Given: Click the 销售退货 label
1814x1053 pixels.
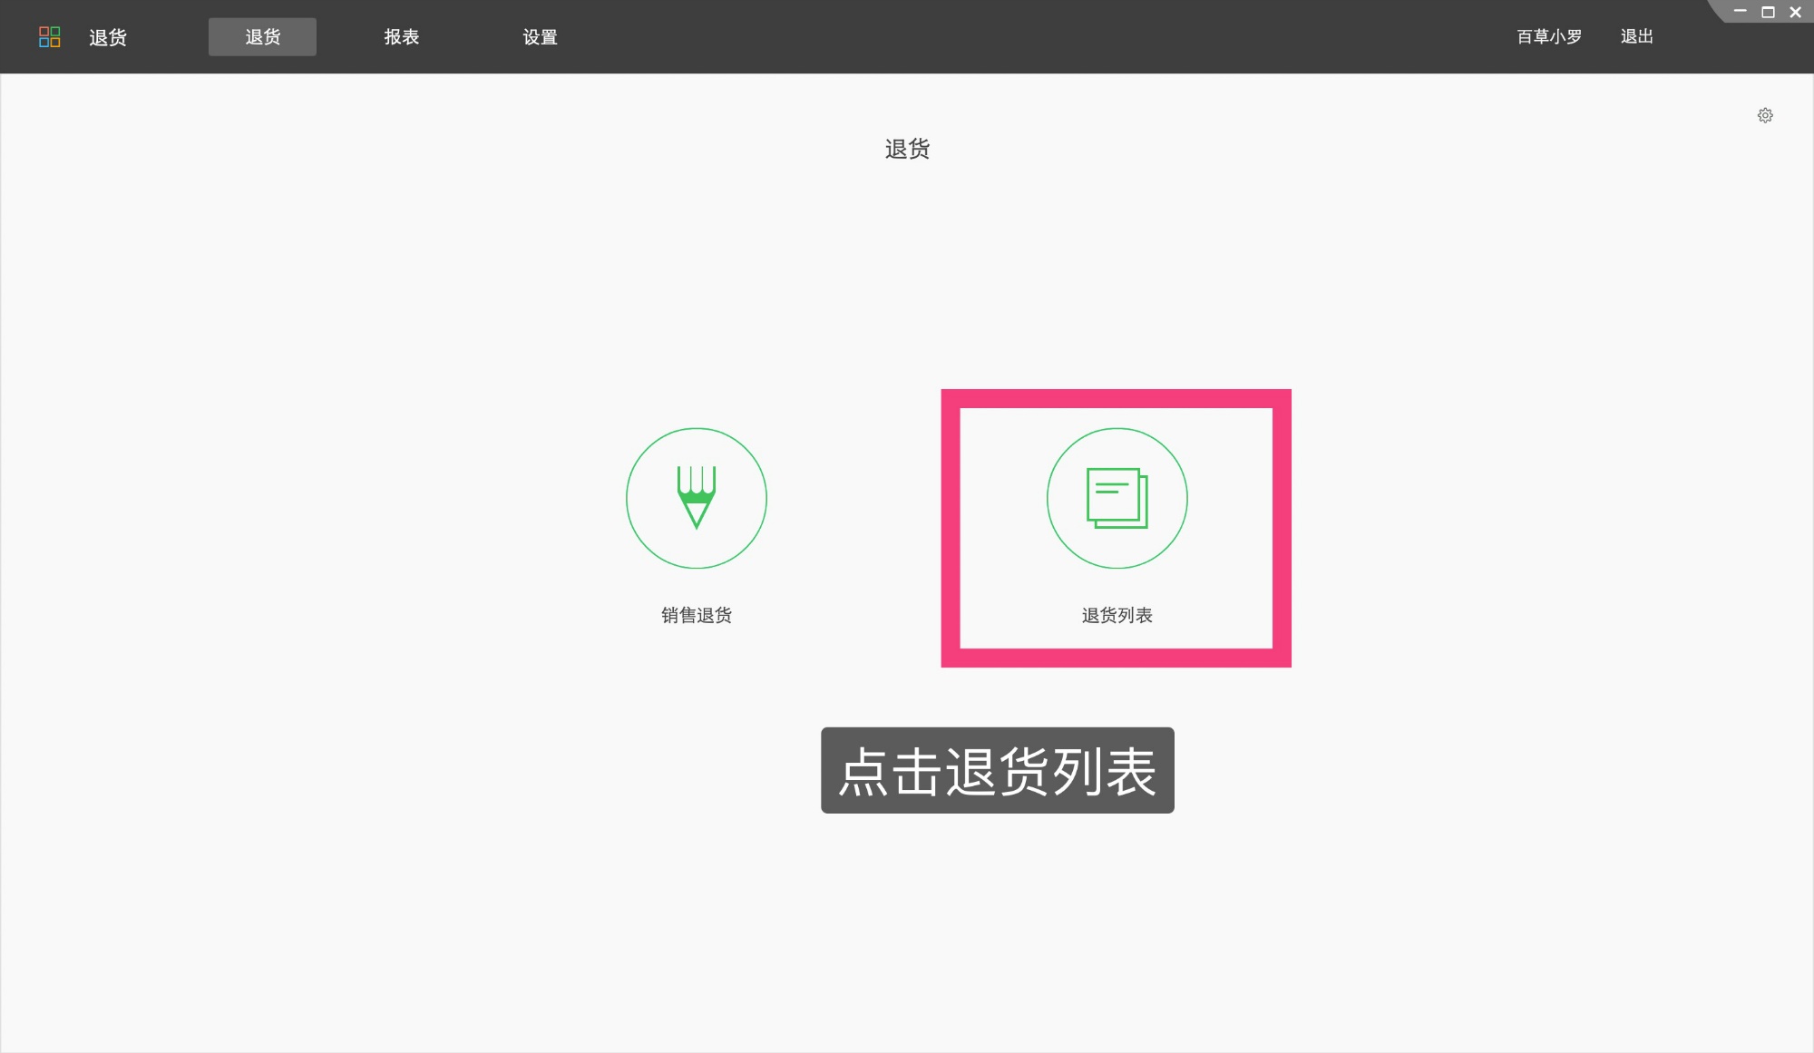Looking at the screenshot, I should (697, 614).
